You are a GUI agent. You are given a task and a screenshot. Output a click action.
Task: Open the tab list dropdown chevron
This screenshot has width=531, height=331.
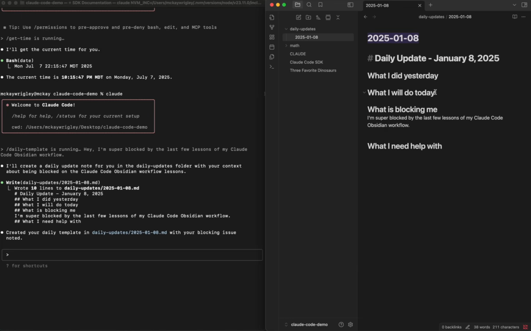click(514, 5)
